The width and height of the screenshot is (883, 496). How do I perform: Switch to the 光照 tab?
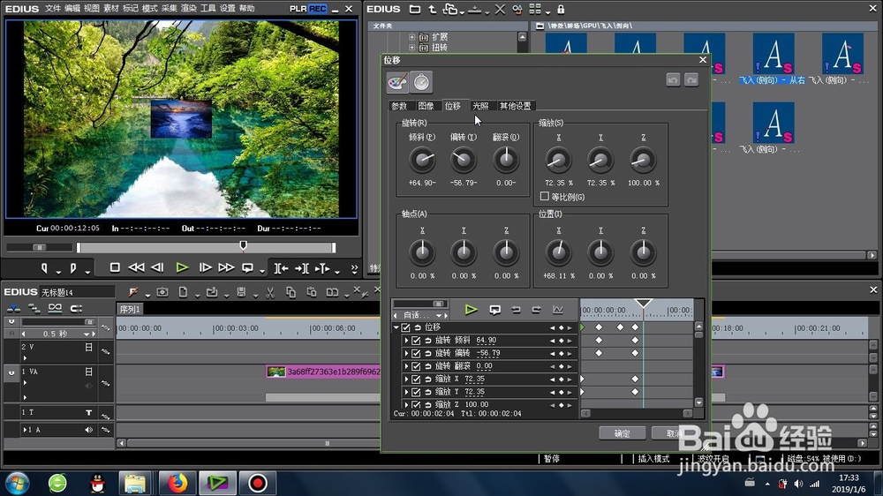tap(480, 106)
